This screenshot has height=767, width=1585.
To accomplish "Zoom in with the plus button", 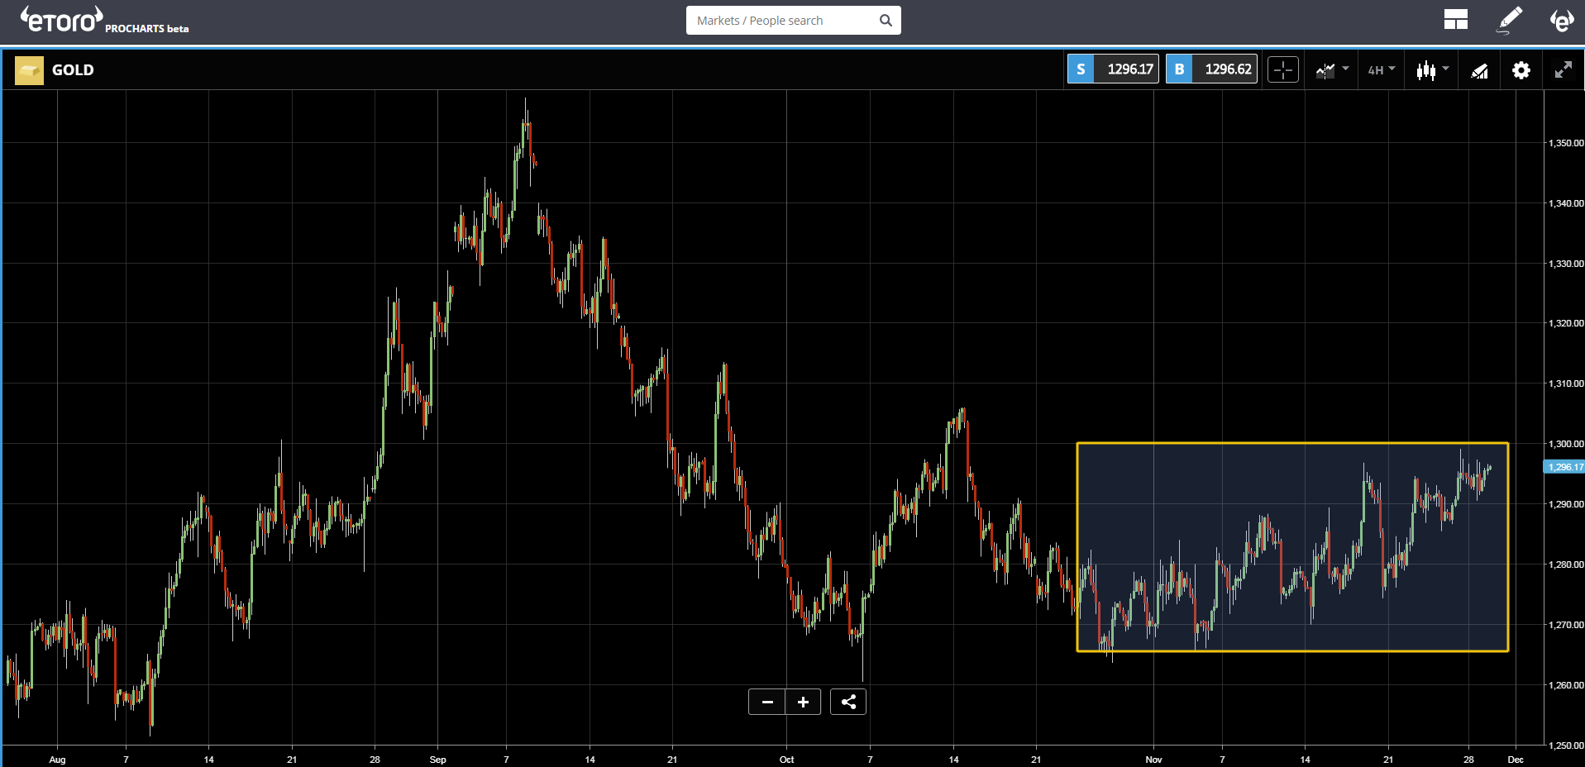I will [803, 702].
